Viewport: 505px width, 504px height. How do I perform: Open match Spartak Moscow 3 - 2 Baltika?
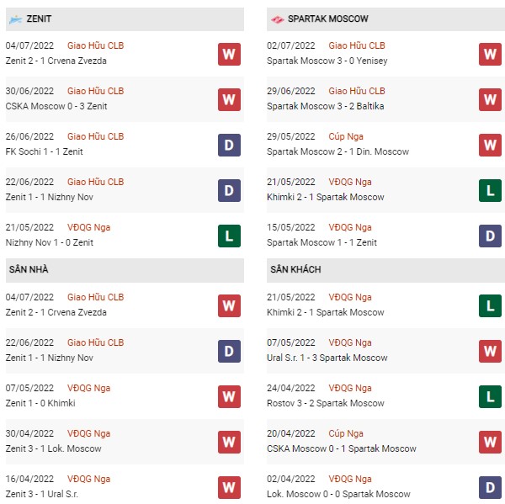pos(325,106)
